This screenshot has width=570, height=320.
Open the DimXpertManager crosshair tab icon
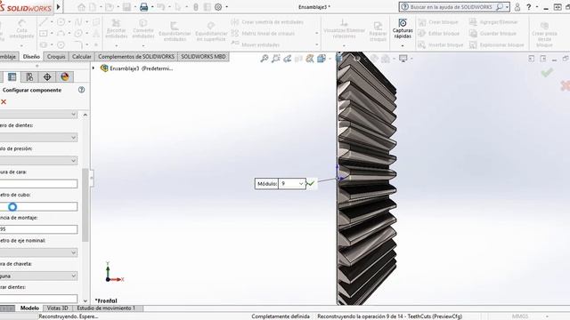pyautogui.click(x=47, y=77)
